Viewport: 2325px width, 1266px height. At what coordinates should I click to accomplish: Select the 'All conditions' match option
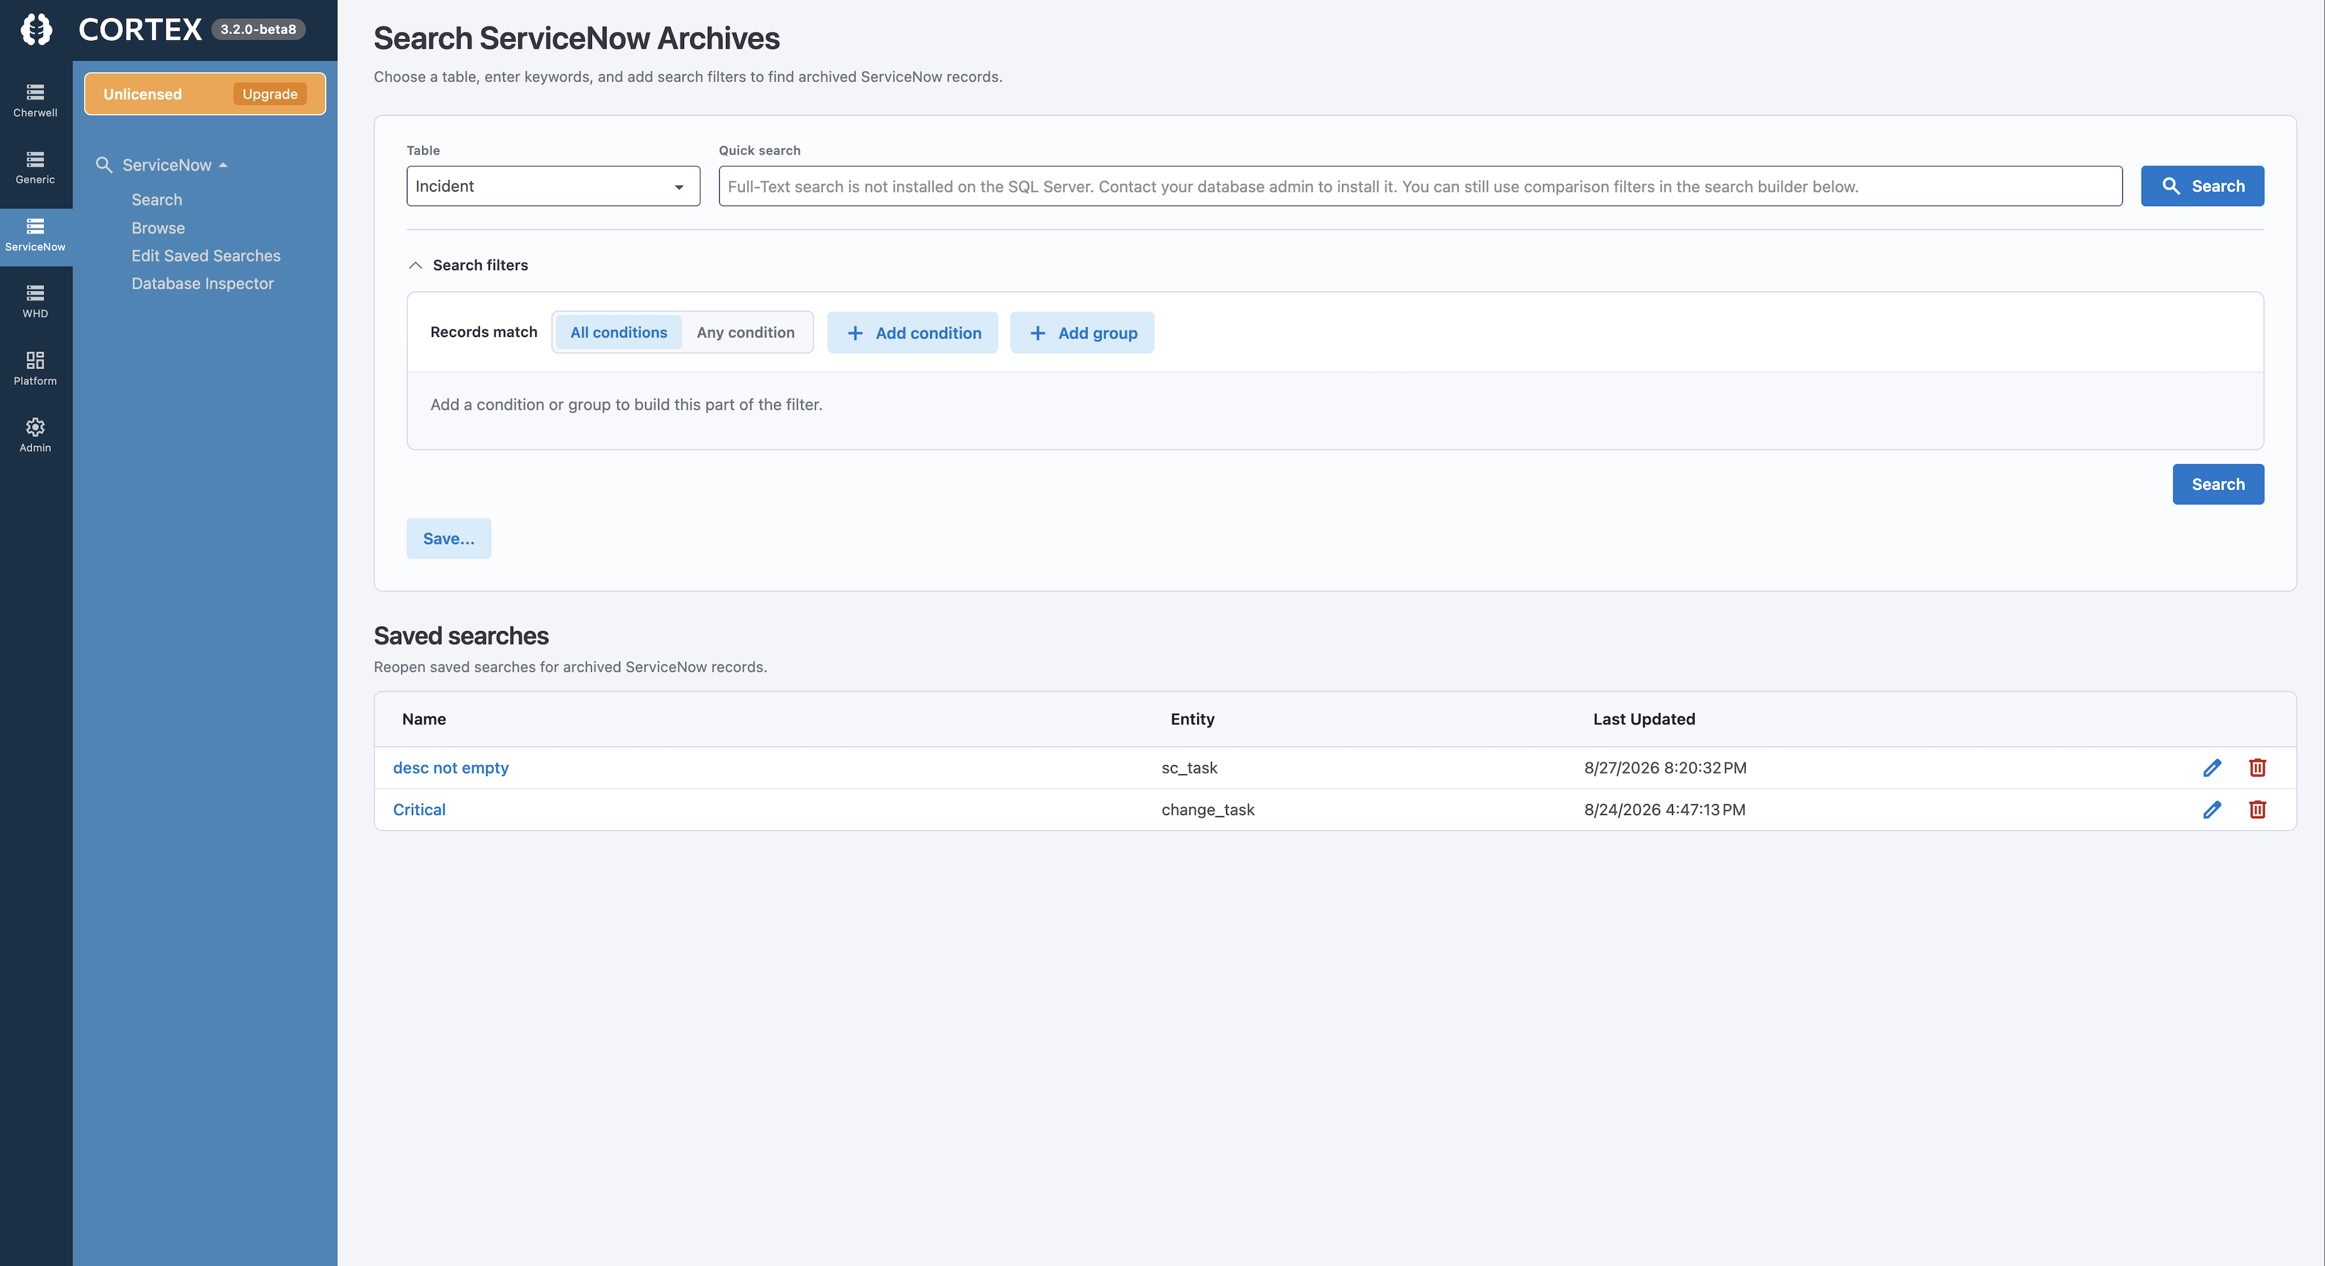coord(618,333)
